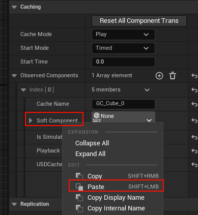
Task: Click the Soft Component actor thumbnail icon
Action: tap(97, 117)
